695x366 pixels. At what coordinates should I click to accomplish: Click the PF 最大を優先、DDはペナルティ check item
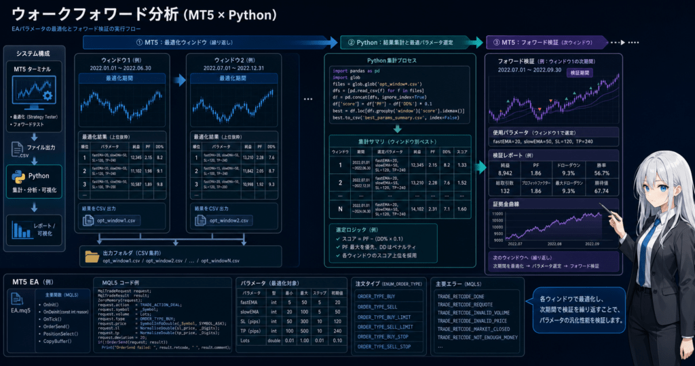click(x=376, y=247)
